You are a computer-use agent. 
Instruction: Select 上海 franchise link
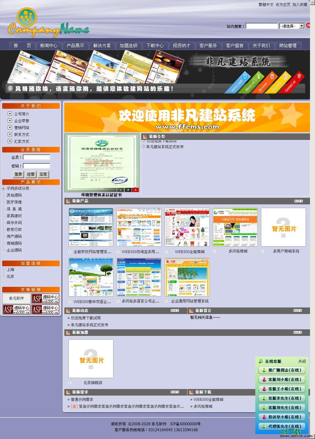coord(11,270)
